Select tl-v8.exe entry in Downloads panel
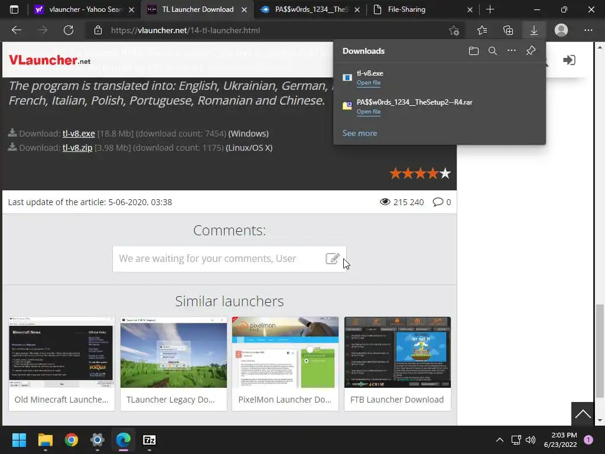The width and height of the screenshot is (605, 454). pos(440,77)
